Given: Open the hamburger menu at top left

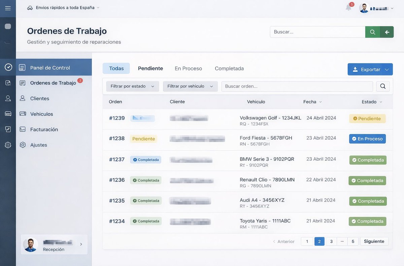Looking at the screenshot, I should click(x=8, y=8).
